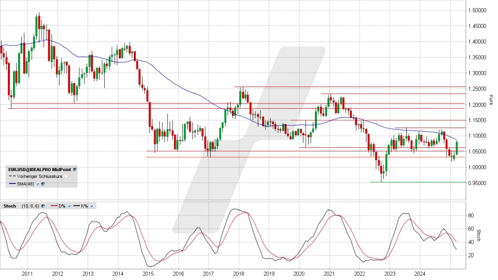Click the SMA(48) legend label
This screenshot has width=498, height=280.
click(x=25, y=184)
